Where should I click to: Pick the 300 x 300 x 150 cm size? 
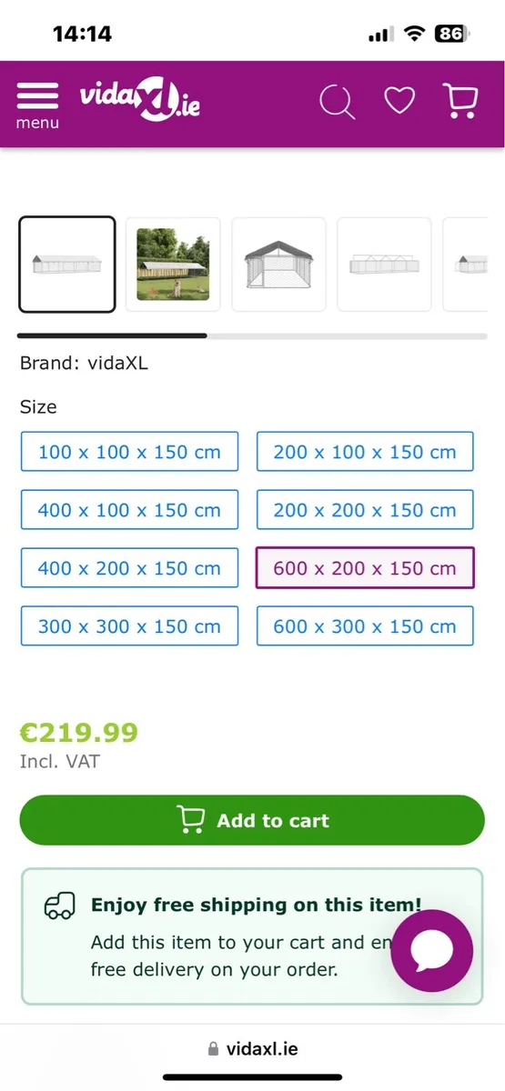[129, 626]
